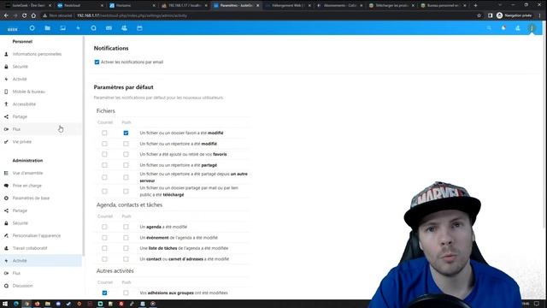Open the Activity lightning icon in the header
The image size is (547, 308).
pyautogui.click(x=78, y=28)
